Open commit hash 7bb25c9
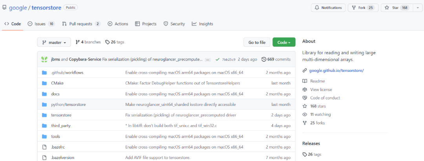Screen dimensions: 424x161 [x=229, y=59]
